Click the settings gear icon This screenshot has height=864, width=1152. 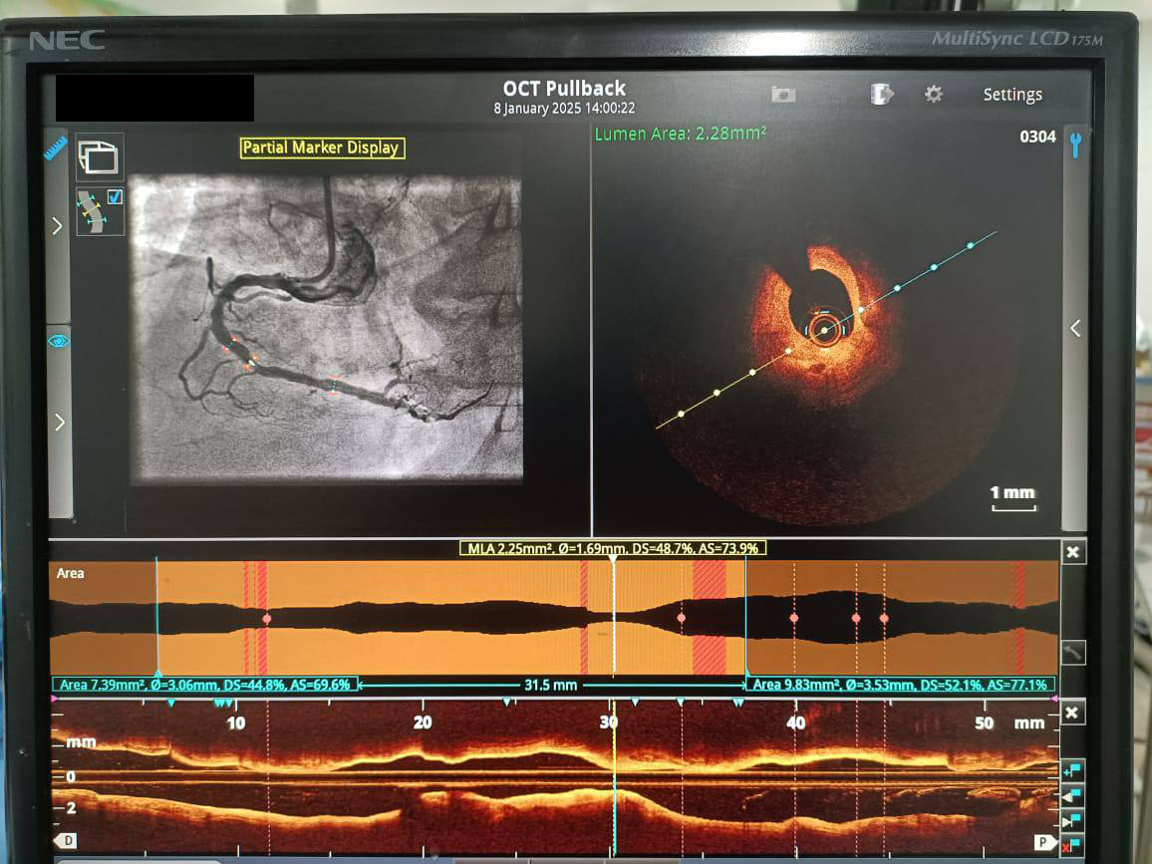[934, 94]
